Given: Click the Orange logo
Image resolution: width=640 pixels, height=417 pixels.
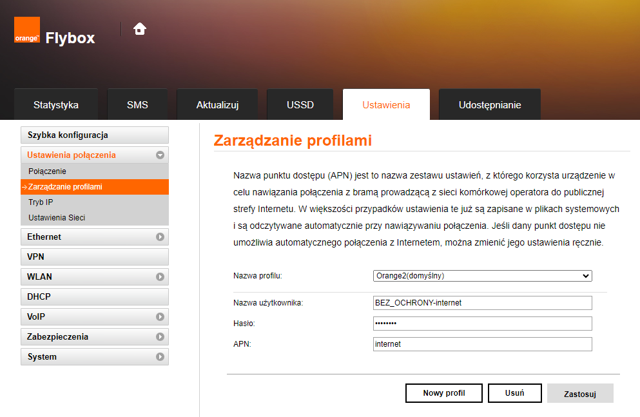Looking at the screenshot, I should click(26, 29).
